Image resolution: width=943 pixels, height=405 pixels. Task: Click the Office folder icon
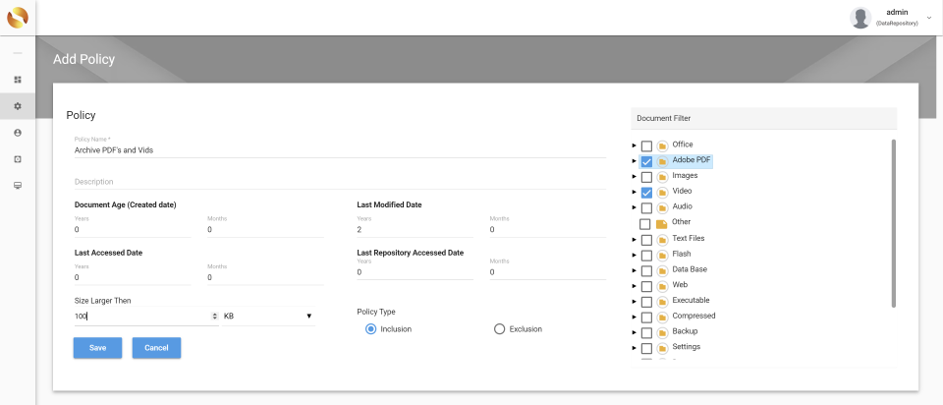click(662, 145)
